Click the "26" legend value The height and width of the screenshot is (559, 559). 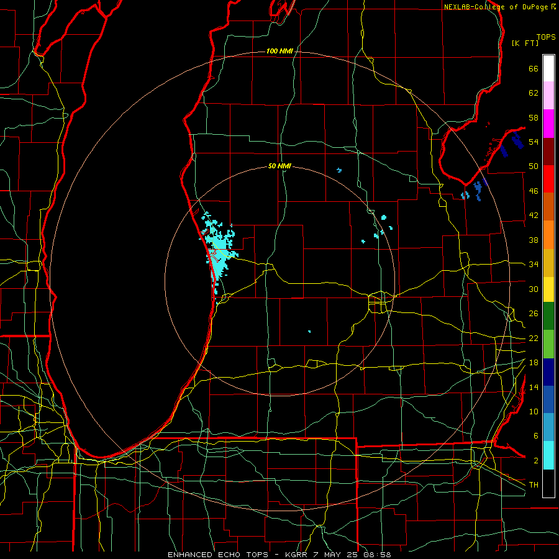[534, 314]
